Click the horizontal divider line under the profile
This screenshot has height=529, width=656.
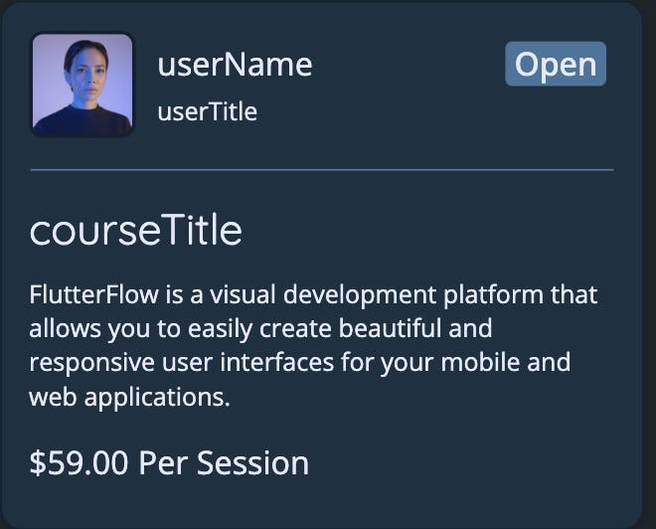click(x=322, y=170)
